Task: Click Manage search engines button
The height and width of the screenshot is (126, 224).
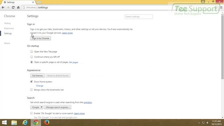Action: pyautogui.click(x=58, y=107)
